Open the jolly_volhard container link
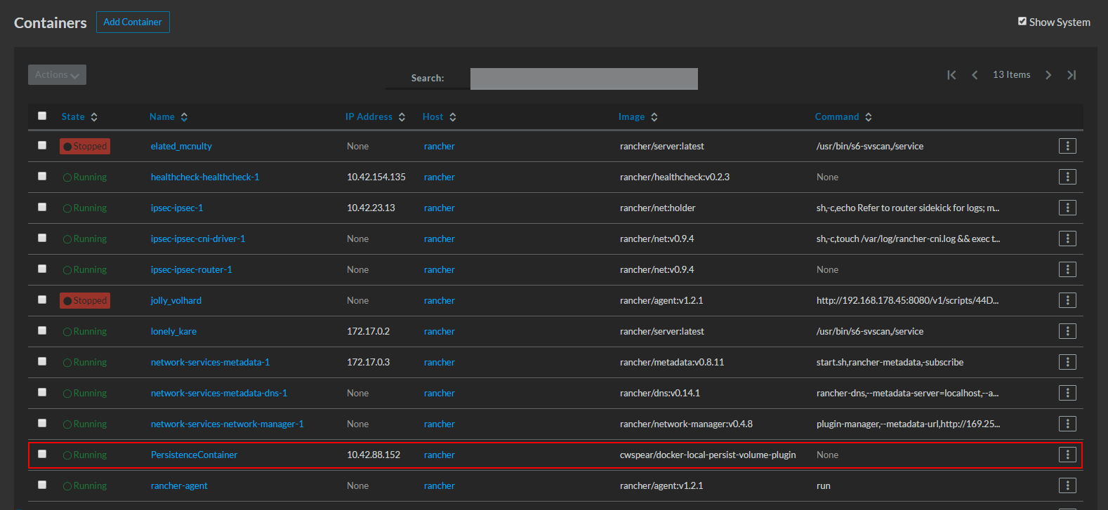1108x510 pixels. pyautogui.click(x=176, y=300)
